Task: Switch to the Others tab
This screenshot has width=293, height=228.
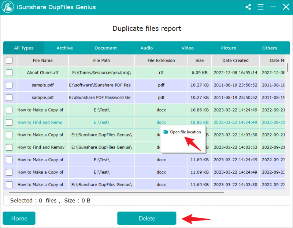Action: [x=270, y=48]
